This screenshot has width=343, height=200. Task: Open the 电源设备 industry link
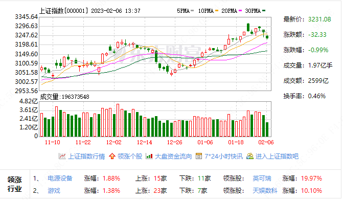60,179
